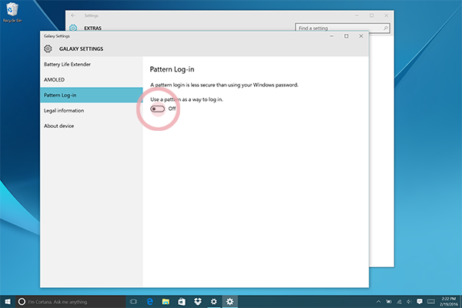462x308 pixels.
Task: Minimize the background Settings window
Action: click(x=357, y=15)
